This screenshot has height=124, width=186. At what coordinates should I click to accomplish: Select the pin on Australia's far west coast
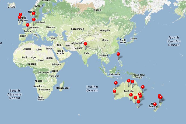(114, 91)
